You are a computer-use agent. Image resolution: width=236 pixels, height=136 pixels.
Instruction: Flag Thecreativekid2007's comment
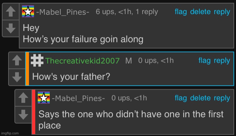(205, 60)
